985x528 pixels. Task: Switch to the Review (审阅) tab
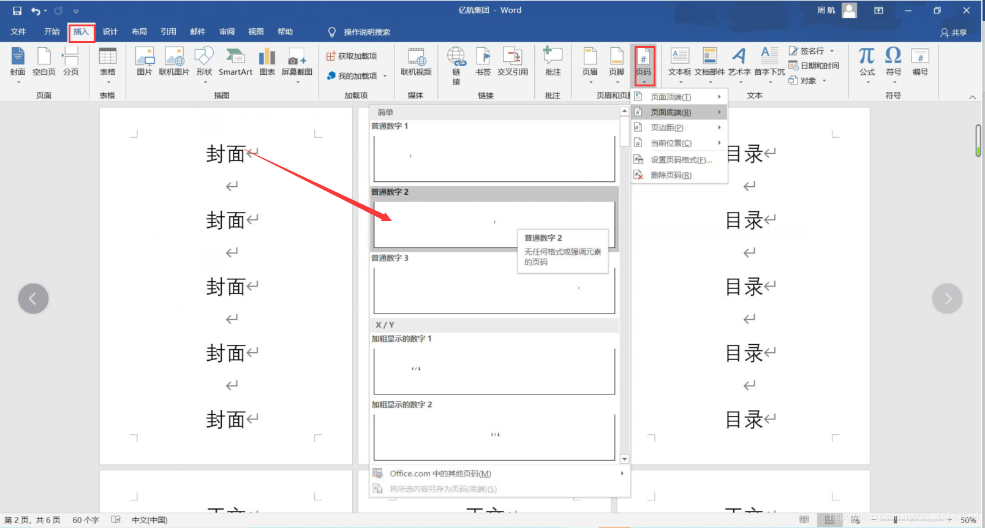pos(227,32)
